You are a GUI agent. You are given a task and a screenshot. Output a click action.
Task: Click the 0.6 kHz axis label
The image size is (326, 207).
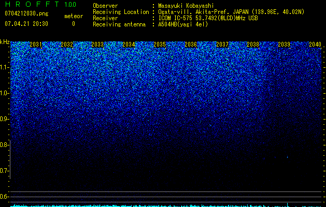(5, 197)
